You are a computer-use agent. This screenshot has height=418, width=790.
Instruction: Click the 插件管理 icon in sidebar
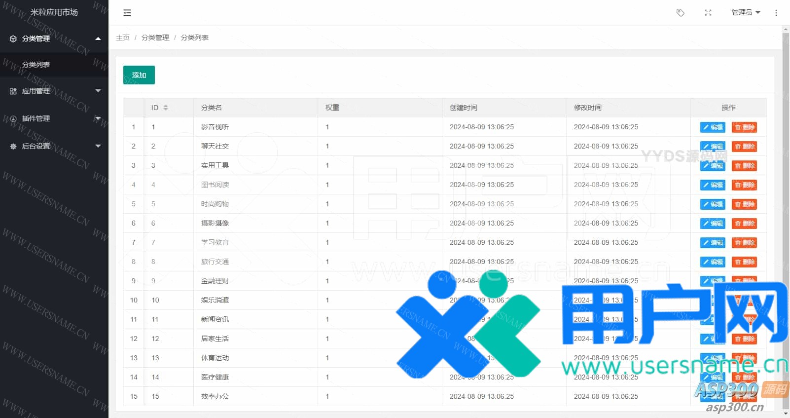click(x=13, y=119)
